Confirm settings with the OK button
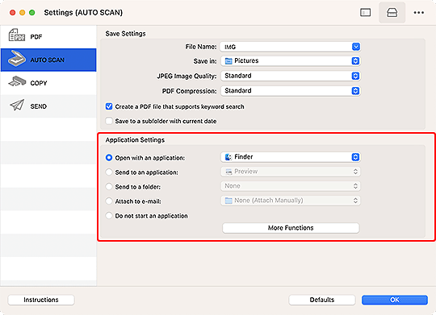This screenshot has height=315, width=436. click(395, 300)
